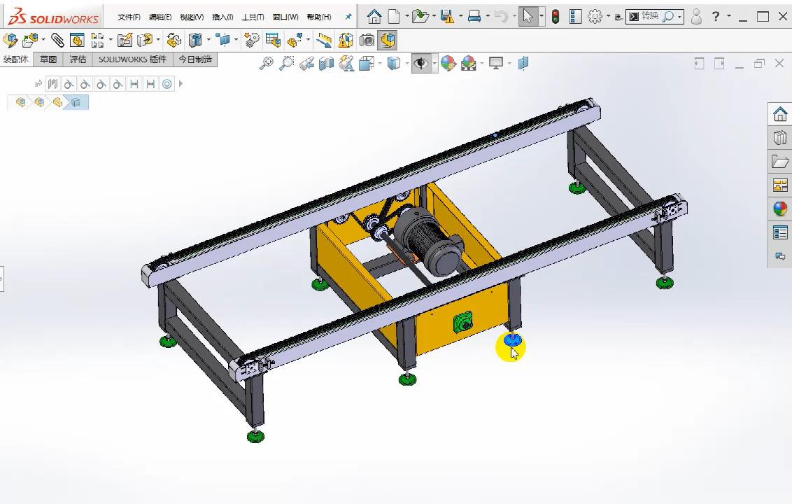The image size is (792, 504).
Task: Expand the Print button dropdown arrow
Action: (488, 16)
